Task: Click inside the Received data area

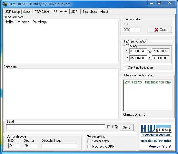Action: pyautogui.click(x=61, y=41)
